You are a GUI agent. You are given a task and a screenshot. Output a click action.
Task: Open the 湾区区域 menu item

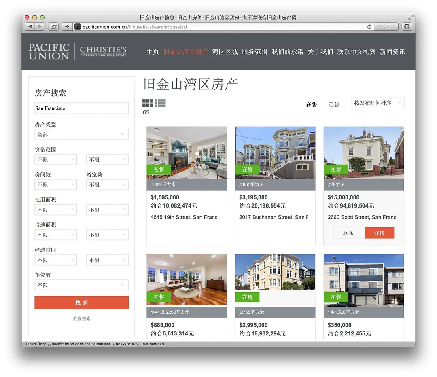click(x=225, y=52)
